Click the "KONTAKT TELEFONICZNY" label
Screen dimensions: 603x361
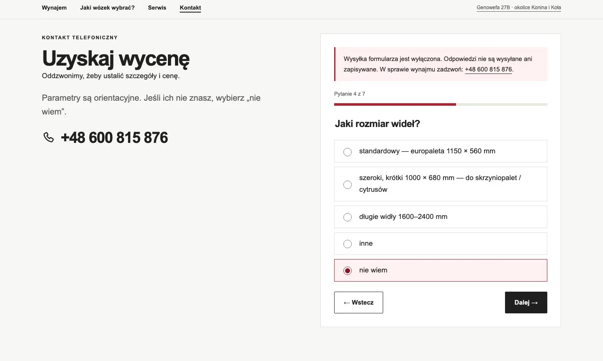coord(80,38)
